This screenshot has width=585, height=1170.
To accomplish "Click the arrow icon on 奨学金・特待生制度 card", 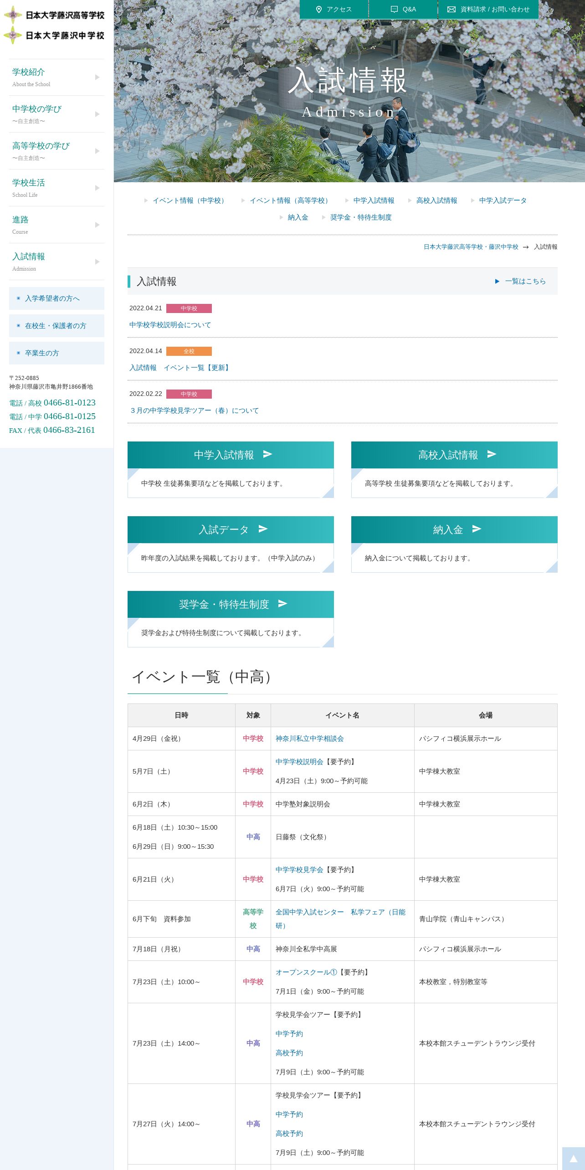I will tap(282, 604).
